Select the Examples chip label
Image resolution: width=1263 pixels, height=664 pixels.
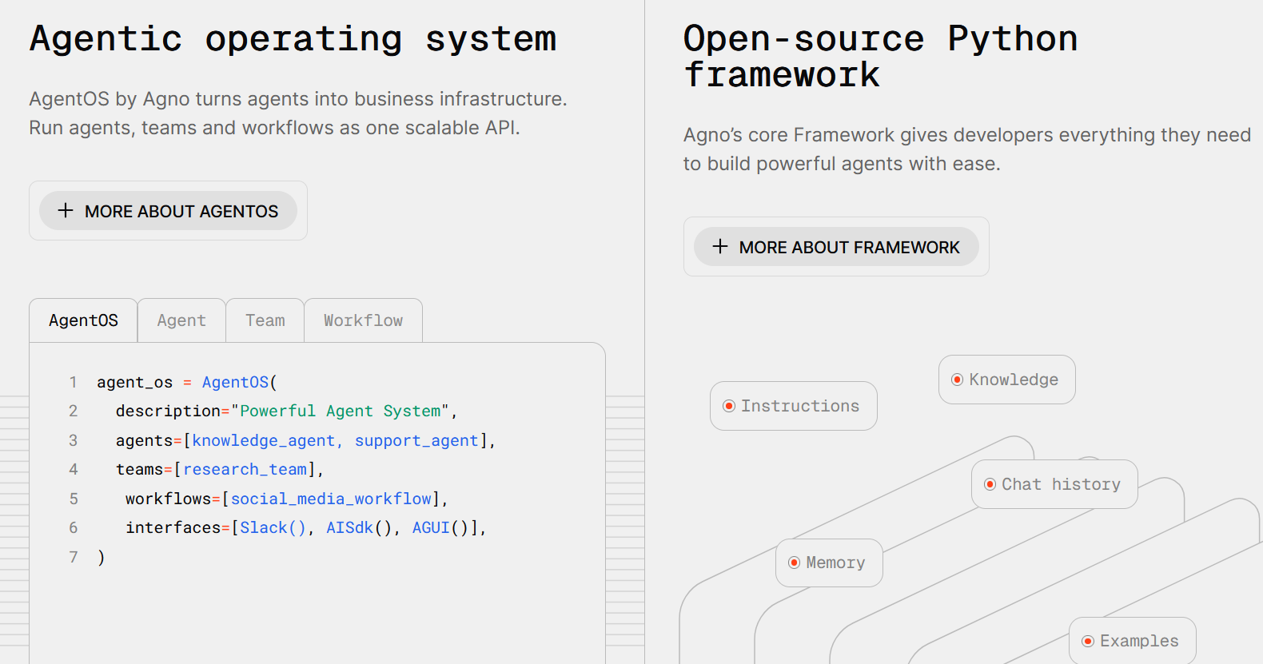point(1139,641)
